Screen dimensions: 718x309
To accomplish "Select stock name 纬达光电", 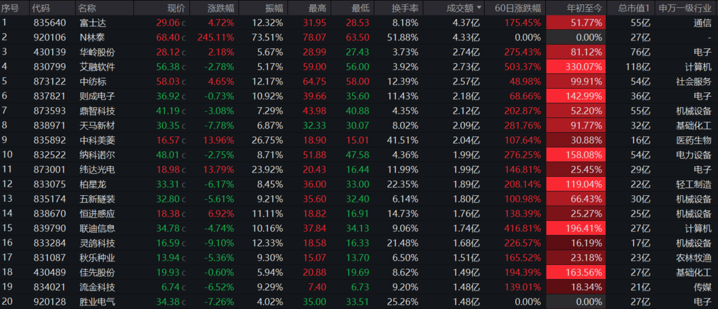I will [x=97, y=169].
